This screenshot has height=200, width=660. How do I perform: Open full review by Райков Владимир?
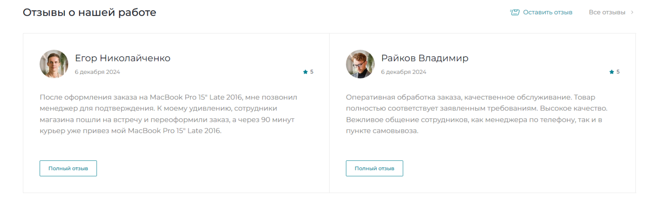(374, 168)
